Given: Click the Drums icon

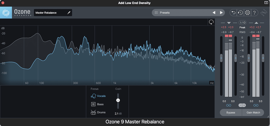Looking at the screenshot, I should coord(93,113).
